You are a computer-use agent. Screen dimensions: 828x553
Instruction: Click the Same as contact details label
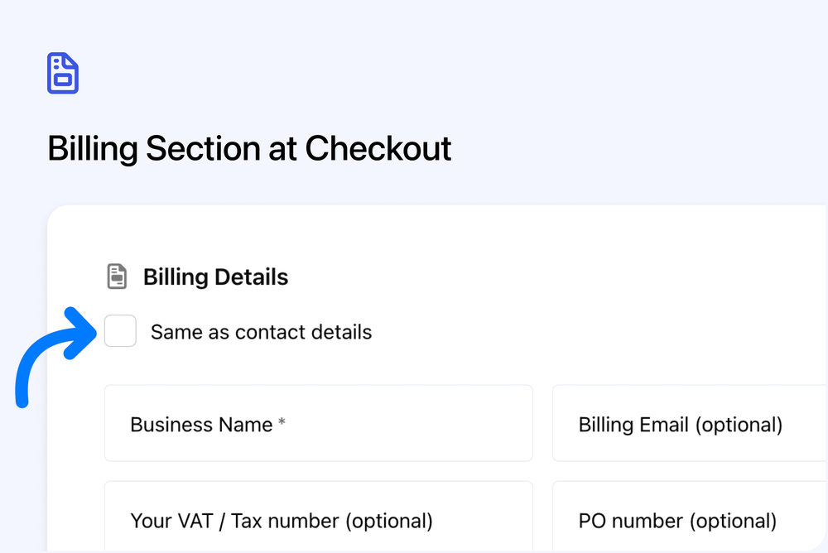point(260,331)
